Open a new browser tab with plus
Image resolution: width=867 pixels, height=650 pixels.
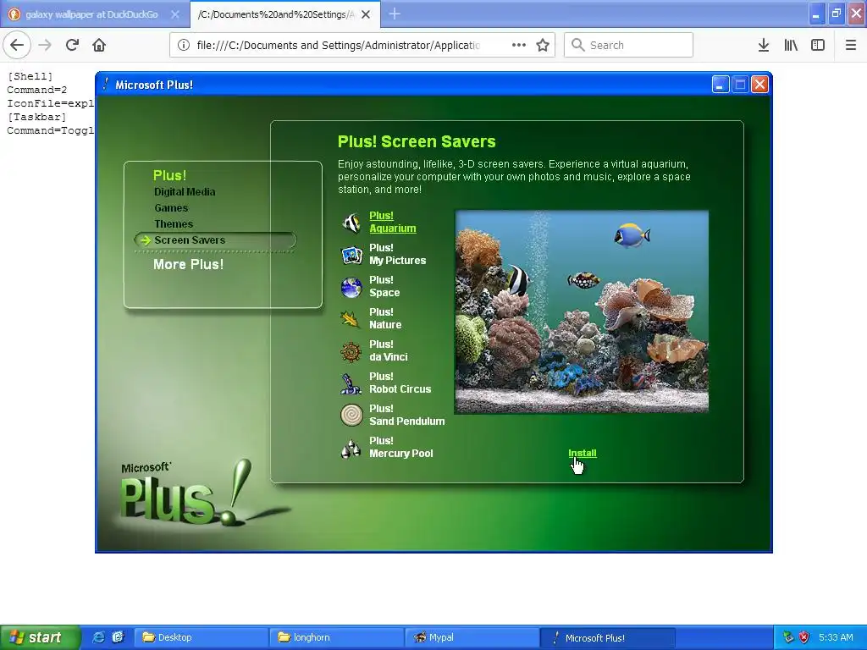click(x=395, y=14)
